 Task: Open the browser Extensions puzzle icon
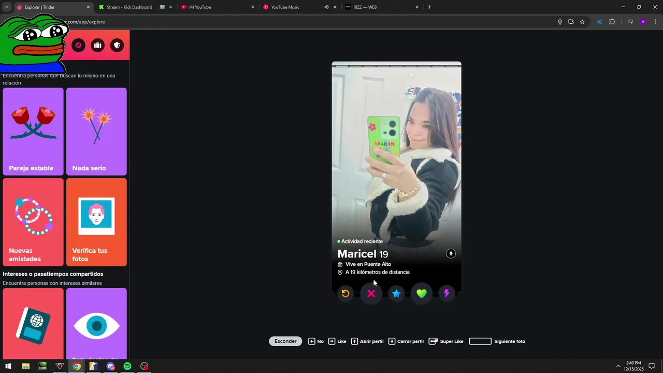pos(612,22)
